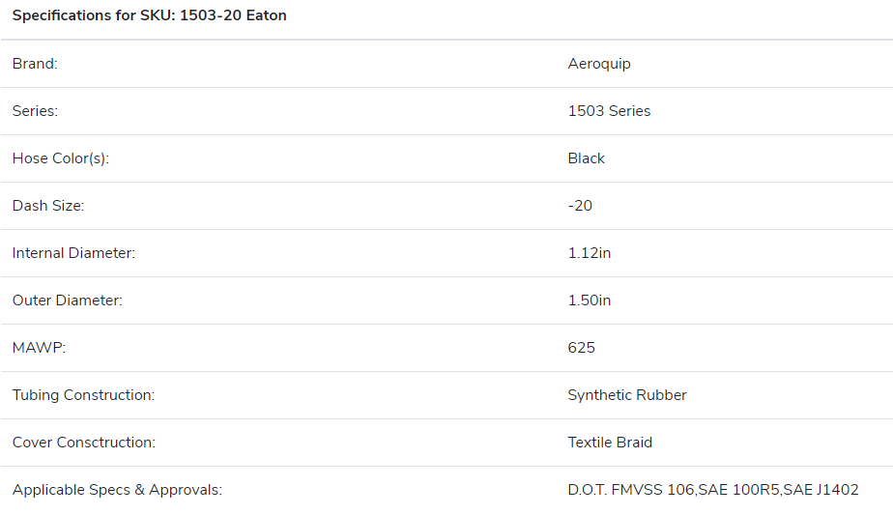Click the Hose Color(s) label
This screenshot has width=893, height=515.
tap(60, 158)
